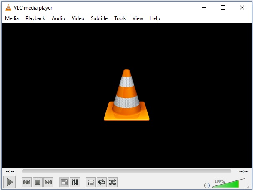This screenshot has width=253, height=190.
Task: Toggle loop repeat mode
Action: (x=102, y=182)
